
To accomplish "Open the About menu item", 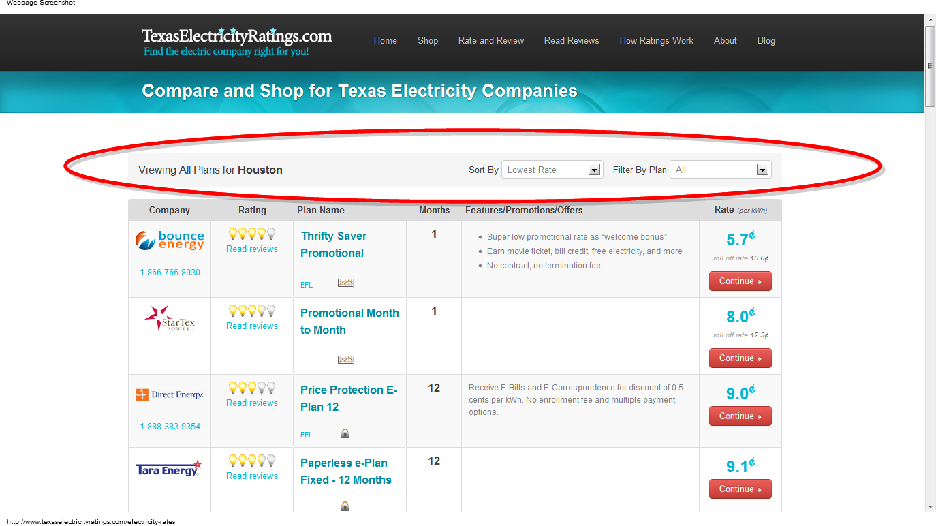I will pos(726,40).
